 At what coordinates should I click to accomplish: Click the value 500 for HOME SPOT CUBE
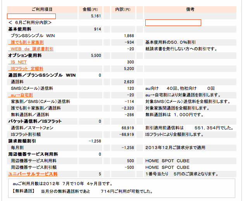(x=131, y=161)
